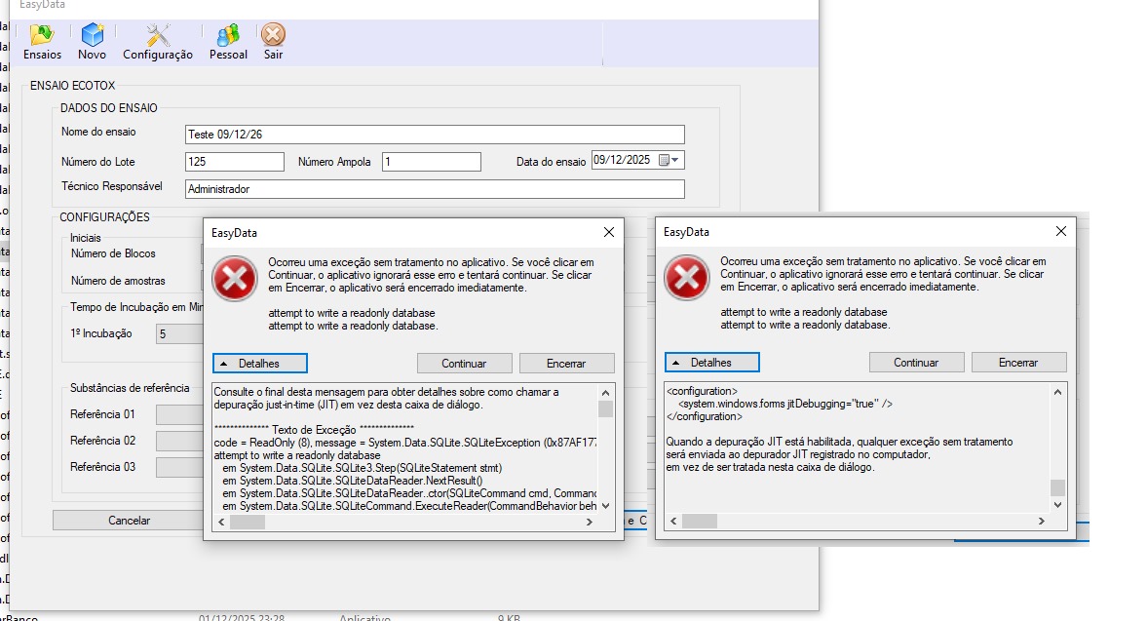Click the Número do Lote field

(x=234, y=162)
